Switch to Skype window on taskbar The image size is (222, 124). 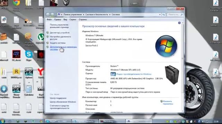click(58, 121)
